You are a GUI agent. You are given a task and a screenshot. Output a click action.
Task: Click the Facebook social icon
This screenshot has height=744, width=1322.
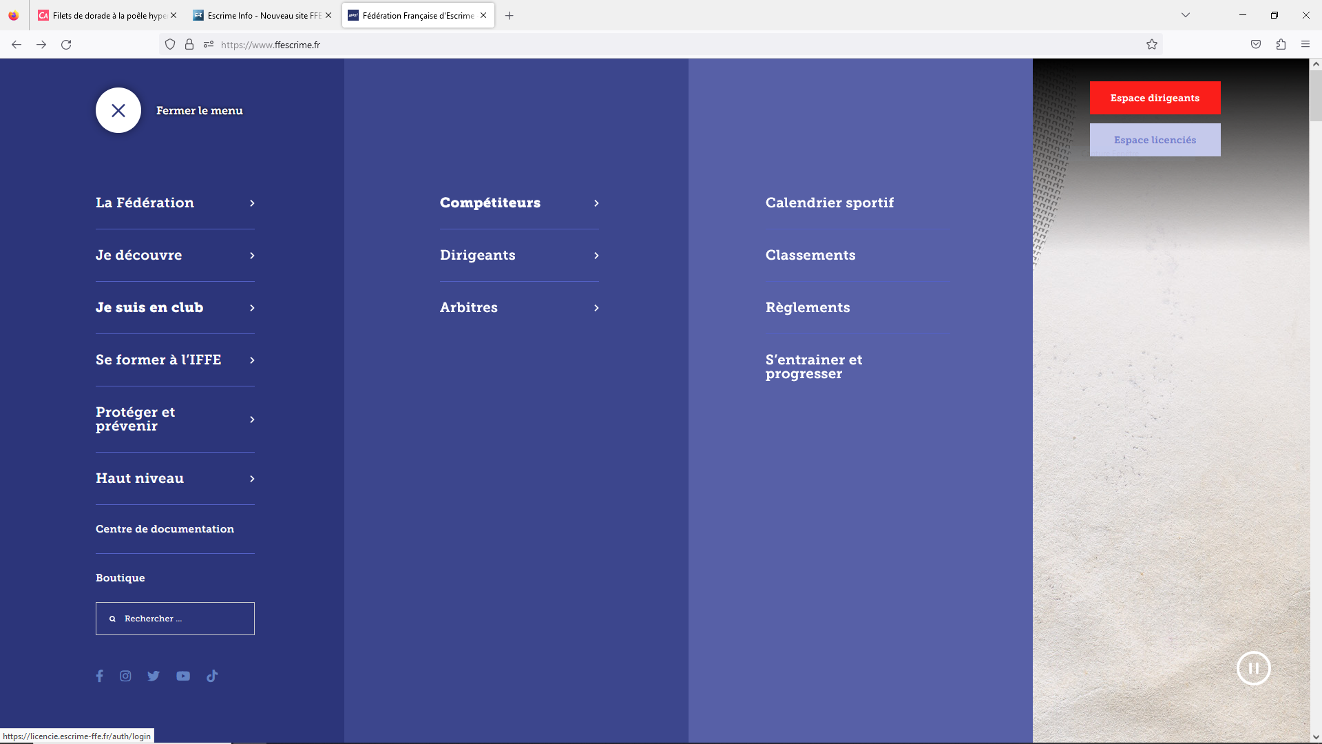point(100,676)
